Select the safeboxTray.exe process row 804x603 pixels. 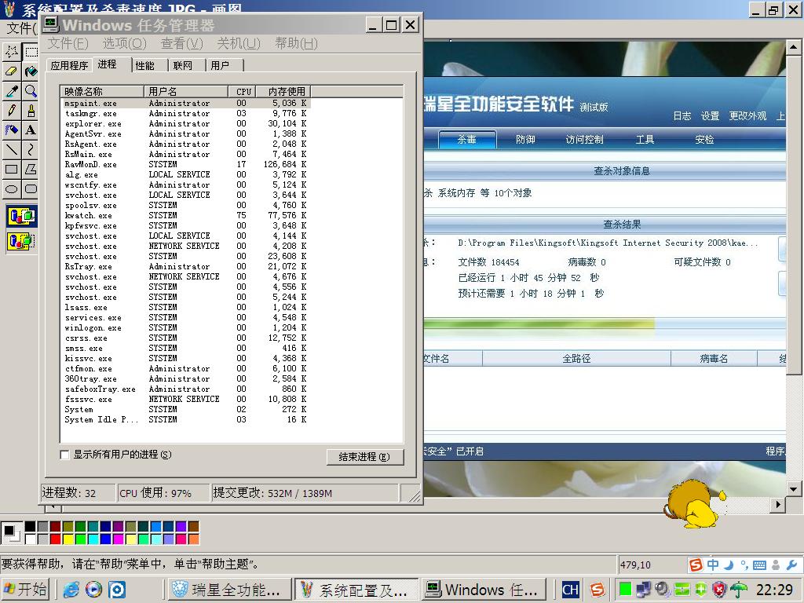pyautogui.click(x=185, y=389)
